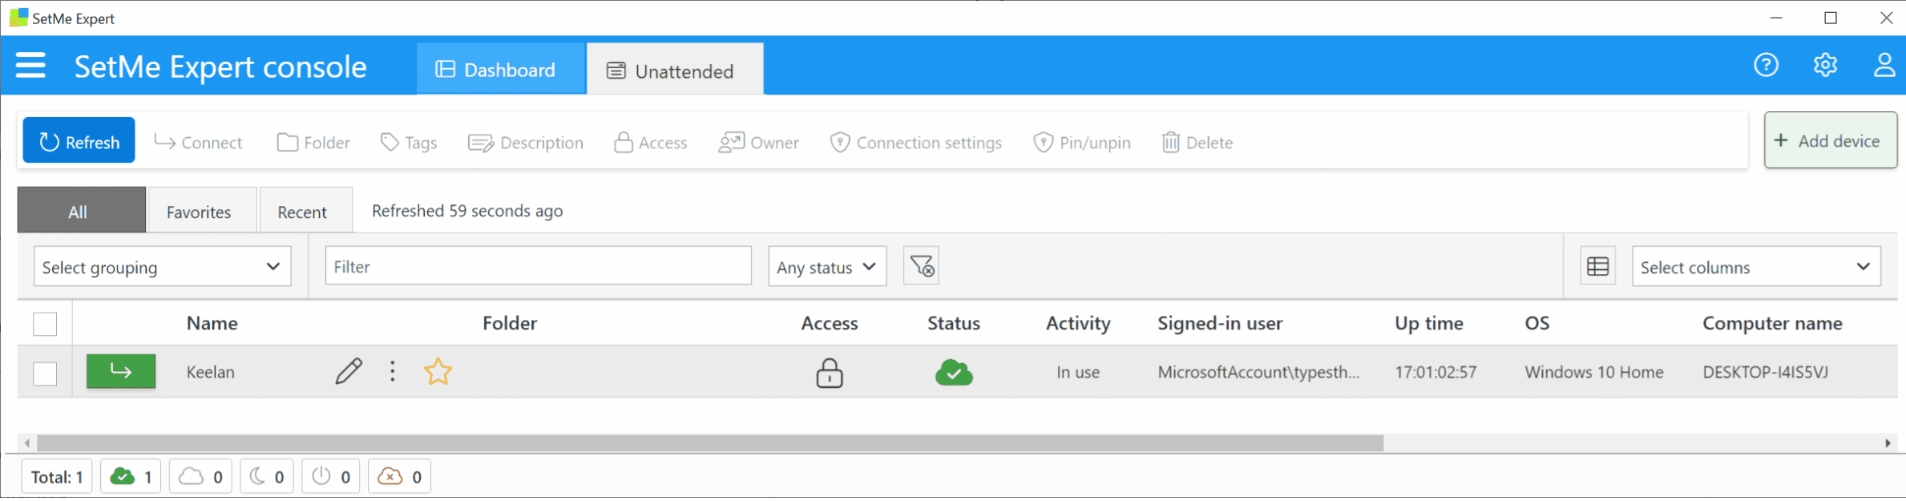Open the hamburger main menu
The image size is (1906, 501).
30,65
